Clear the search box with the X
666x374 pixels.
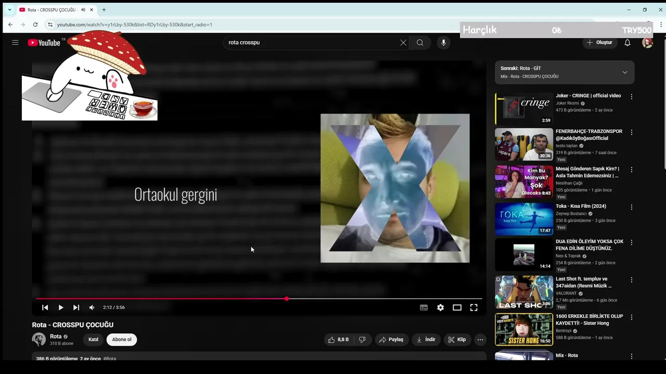403,43
